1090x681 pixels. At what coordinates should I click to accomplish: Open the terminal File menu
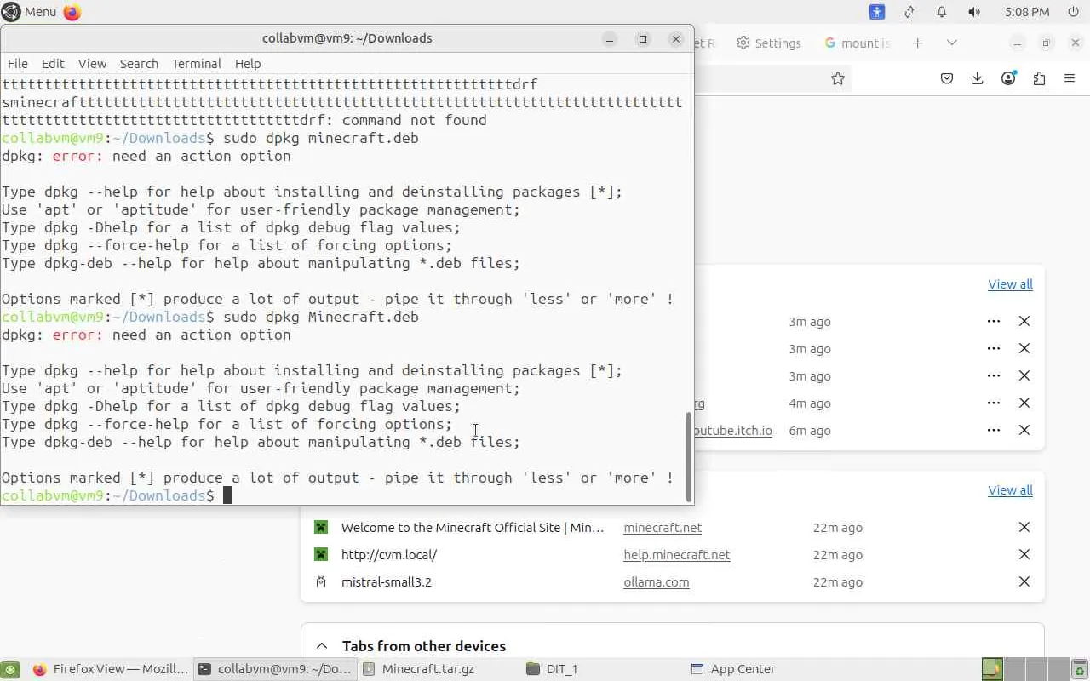(x=18, y=64)
